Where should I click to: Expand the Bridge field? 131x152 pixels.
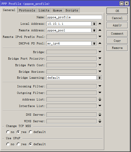click(x=100, y=52)
